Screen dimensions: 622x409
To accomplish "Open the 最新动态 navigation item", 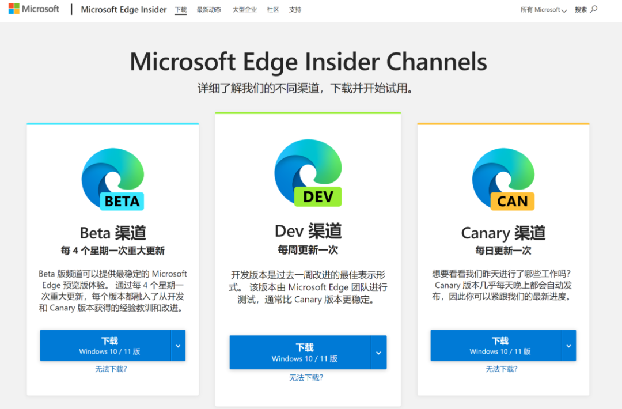I will pyautogui.click(x=208, y=10).
